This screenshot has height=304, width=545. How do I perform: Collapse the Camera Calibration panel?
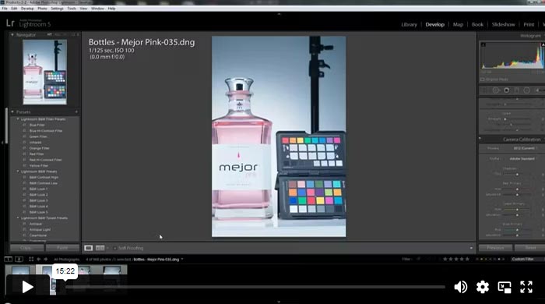pos(480,139)
